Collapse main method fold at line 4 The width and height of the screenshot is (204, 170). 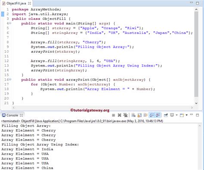(10, 23)
